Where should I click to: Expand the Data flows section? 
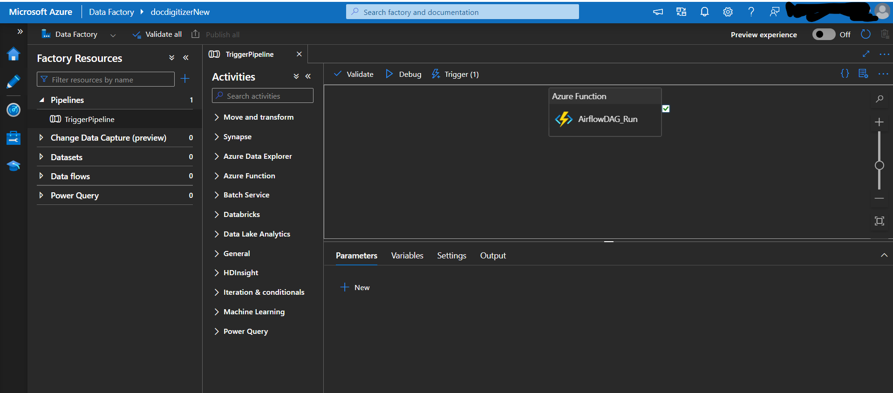(x=41, y=176)
